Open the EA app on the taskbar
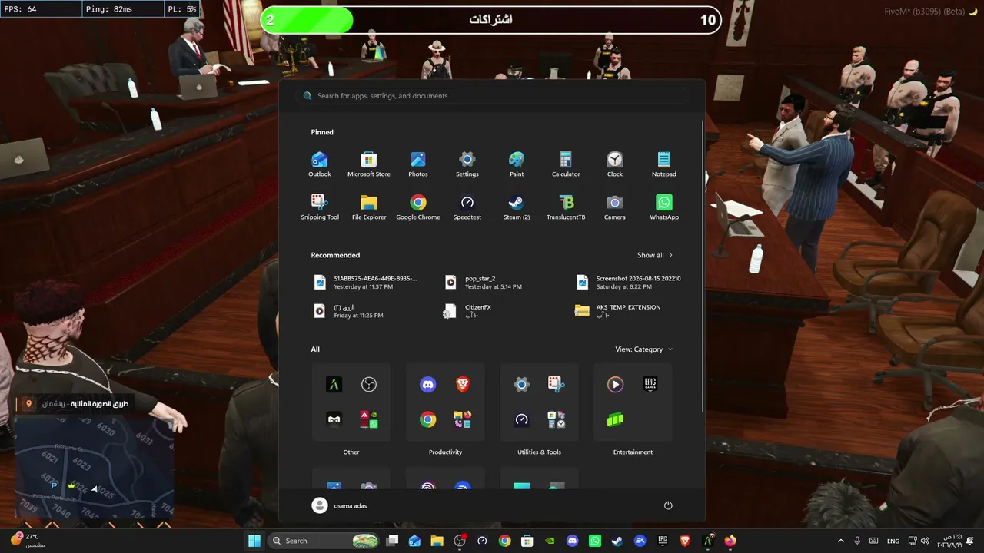 coord(640,541)
